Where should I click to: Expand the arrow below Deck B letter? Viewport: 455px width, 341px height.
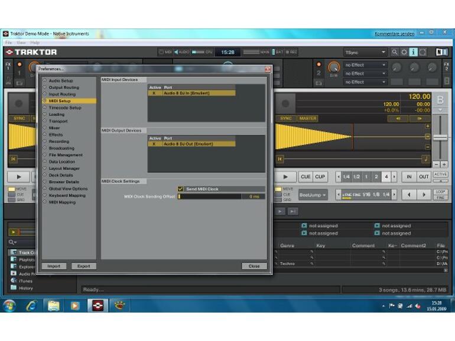click(440, 110)
